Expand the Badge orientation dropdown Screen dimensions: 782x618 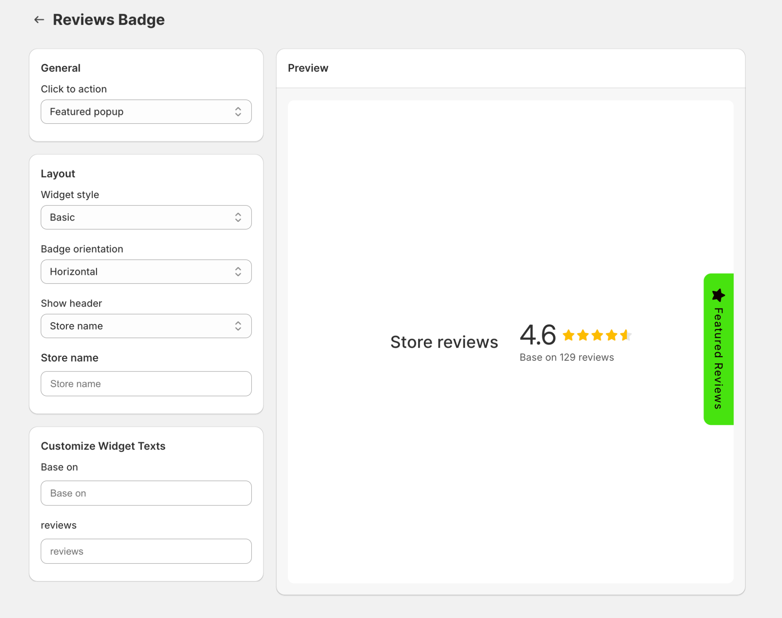pyautogui.click(x=146, y=271)
